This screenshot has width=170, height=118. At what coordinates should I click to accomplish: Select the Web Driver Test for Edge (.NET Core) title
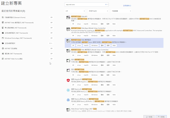click(x=84, y=109)
